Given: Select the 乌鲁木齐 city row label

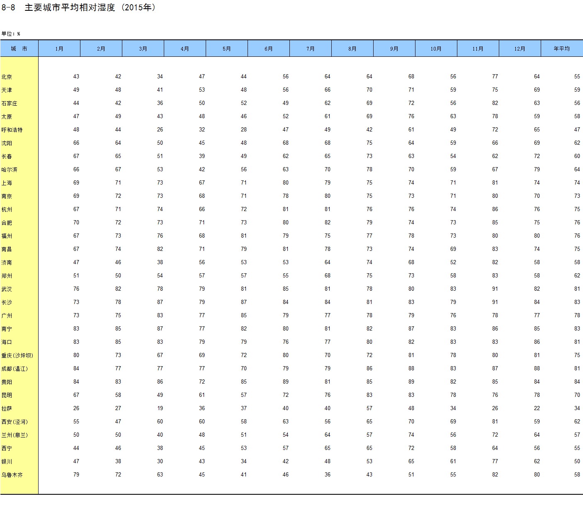Looking at the screenshot, I should pos(12,475).
